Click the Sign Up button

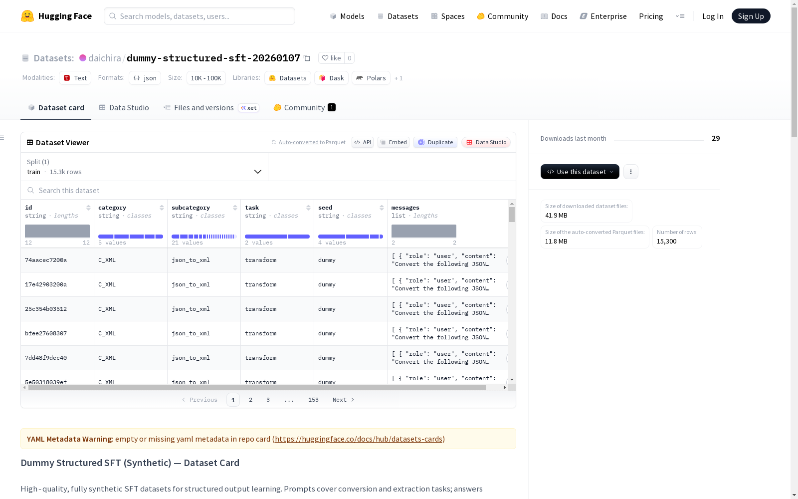coord(751,16)
